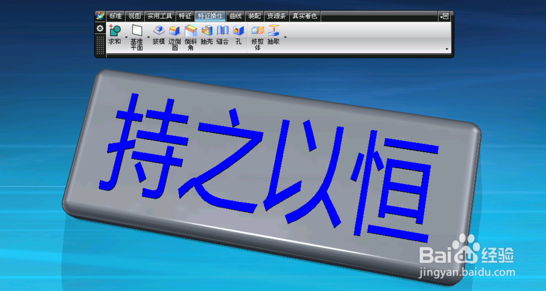Open the 抽取 dropdown arrow
Viewport: 546px width, 291px height.
[x=285, y=37]
